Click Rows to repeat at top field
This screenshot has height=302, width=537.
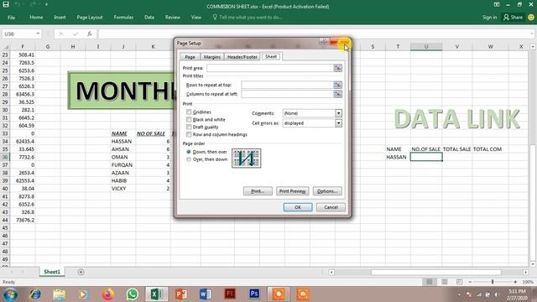pos(287,85)
